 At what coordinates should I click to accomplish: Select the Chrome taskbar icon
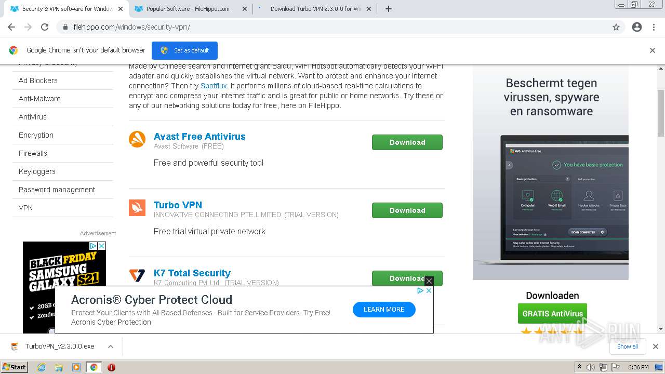click(94, 367)
